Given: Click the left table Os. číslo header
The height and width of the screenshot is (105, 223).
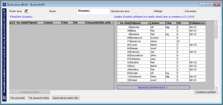Looking at the screenshot, I should (x=20, y=22).
